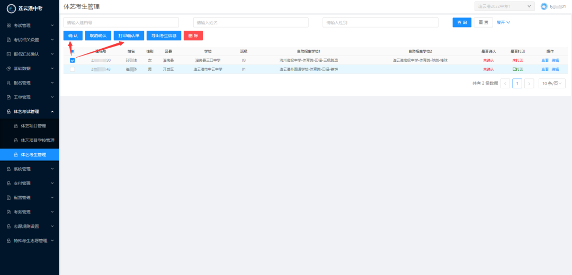
Task: Click the 基础数据 pie chart icon
Action: (x=9, y=68)
